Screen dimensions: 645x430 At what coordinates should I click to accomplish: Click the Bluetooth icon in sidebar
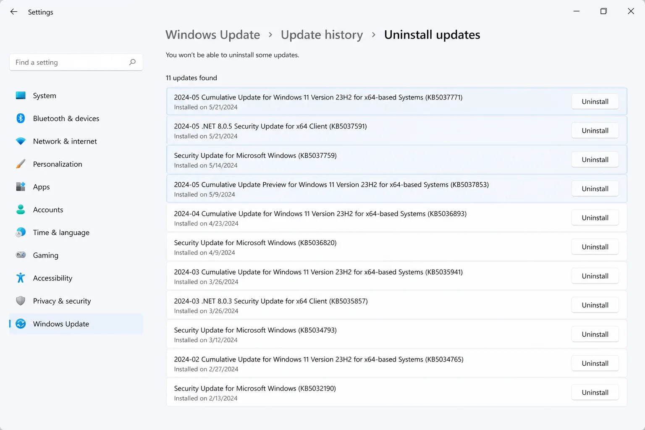pyautogui.click(x=21, y=118)
